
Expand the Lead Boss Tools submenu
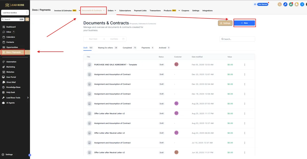point(28,98)
